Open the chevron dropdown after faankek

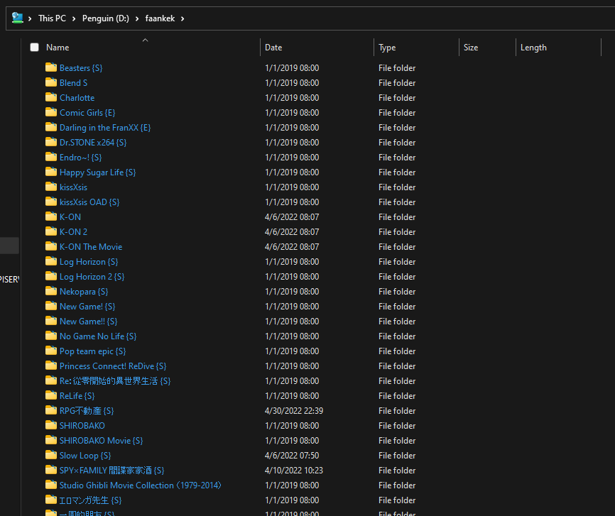tap(183, 18)
